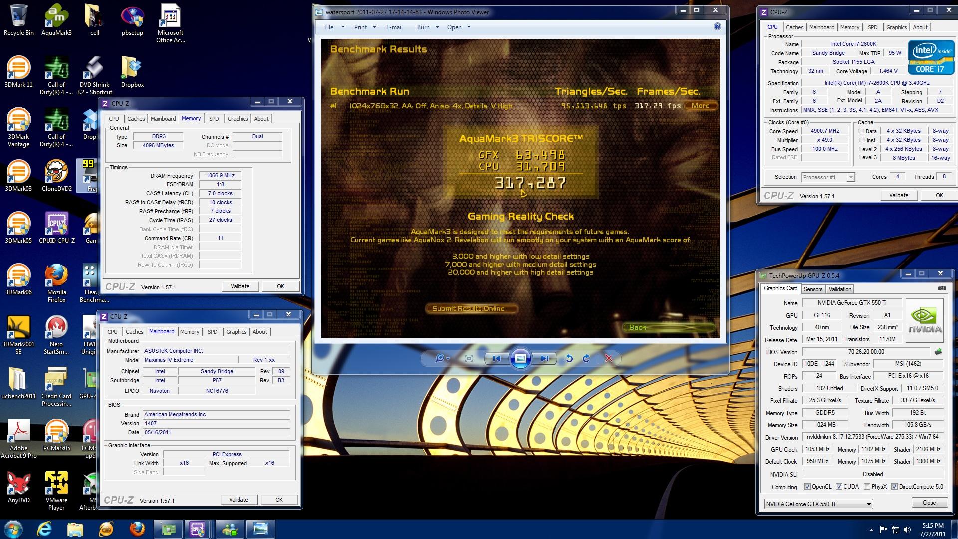This screenshot has width=958, height=539.
Task: Open Internet Explorer from taskbar
Action: pyautogui.click(x=45, y=529)
